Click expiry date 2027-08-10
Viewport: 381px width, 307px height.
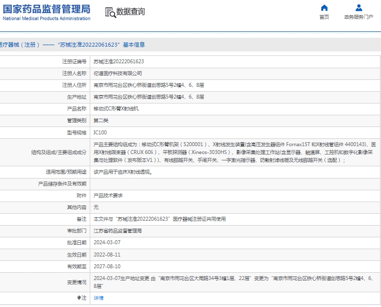point(107,266)
